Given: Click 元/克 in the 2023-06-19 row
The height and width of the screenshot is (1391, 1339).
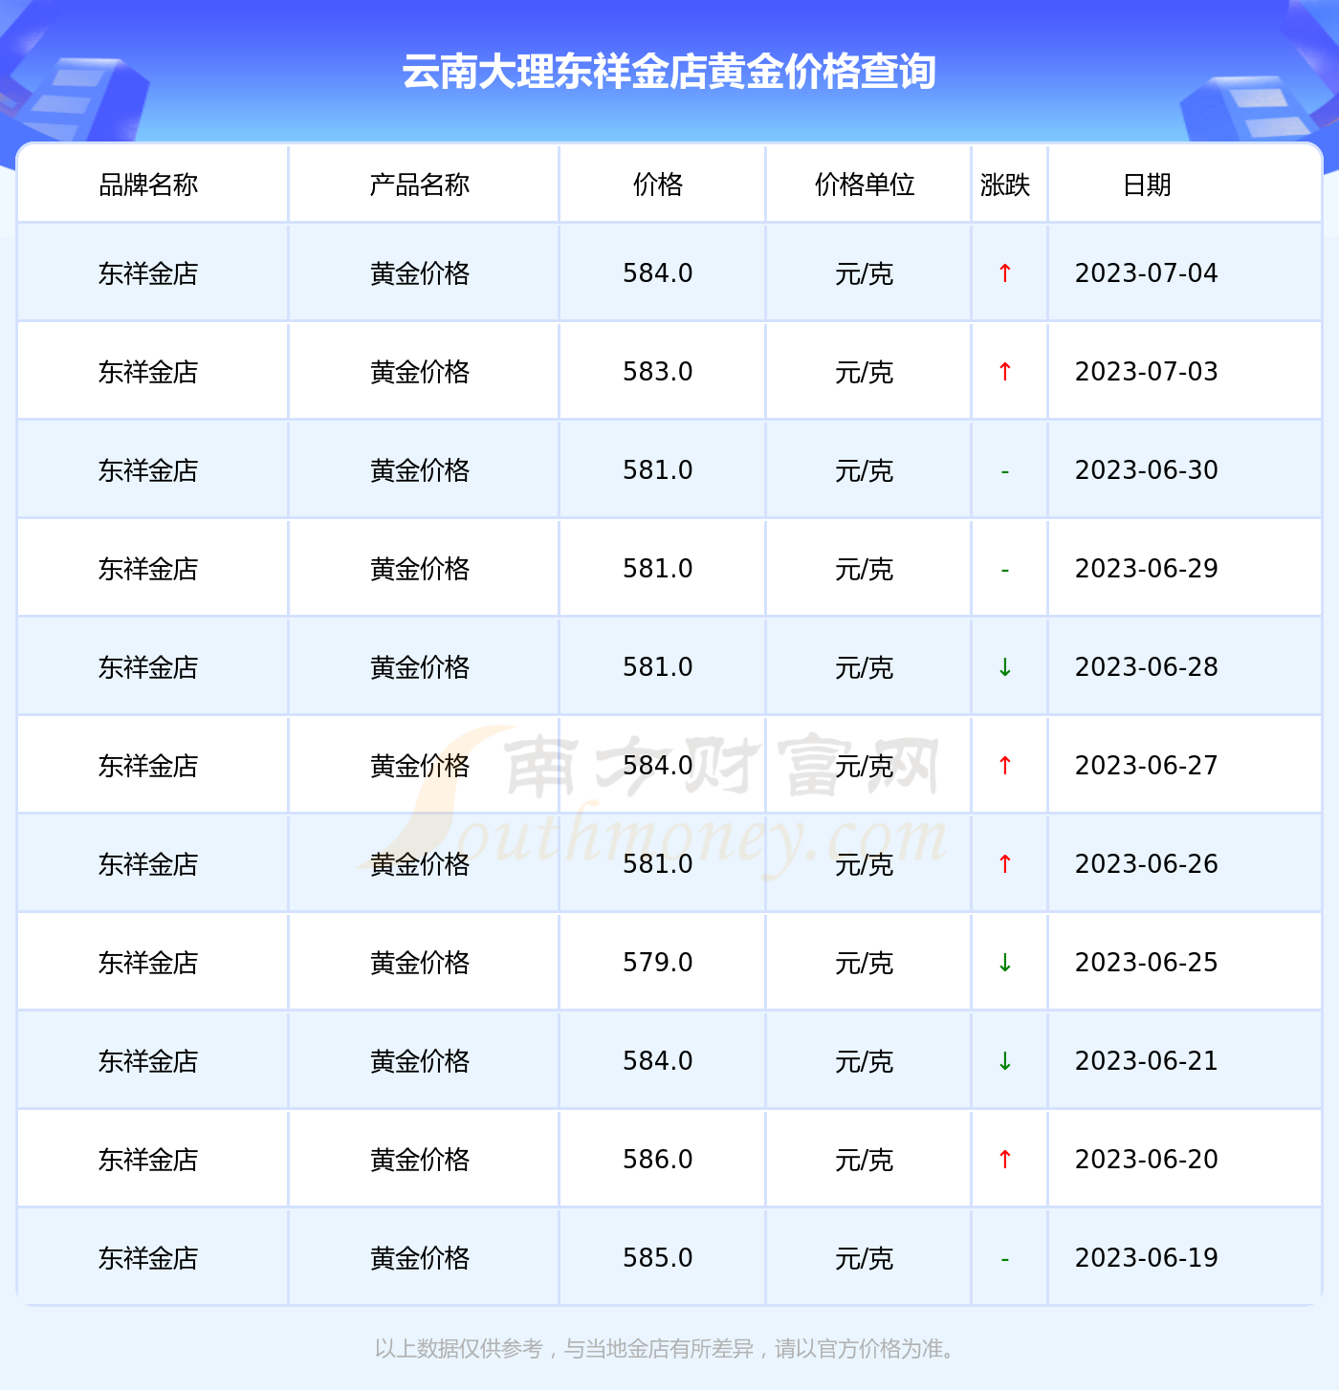Looking at the screenshot, I should pos(865,1259).
